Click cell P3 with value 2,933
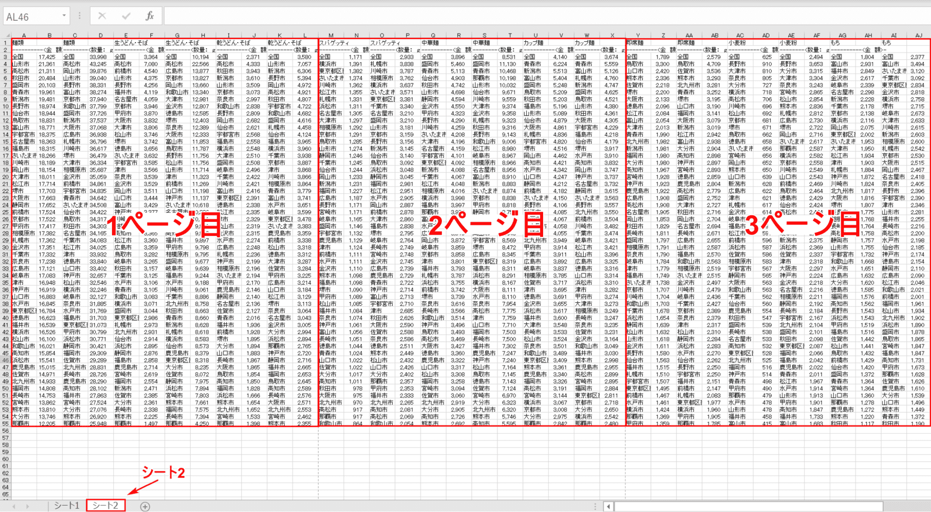The image size is (931, 512). coord(407,57)
